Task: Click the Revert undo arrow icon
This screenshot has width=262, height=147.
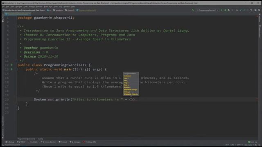Action: click(251, 10)
